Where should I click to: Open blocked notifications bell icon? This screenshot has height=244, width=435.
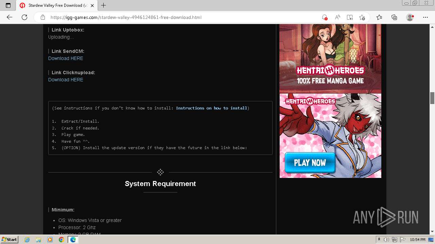coord(325,17)
